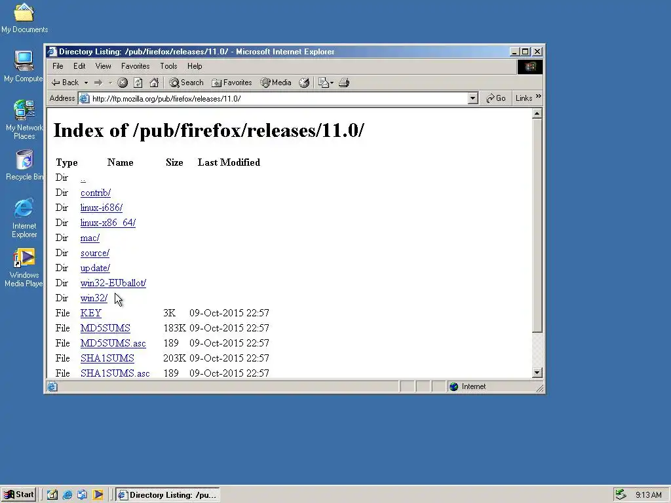Launch Media Player from quick launch

point(98,495)
